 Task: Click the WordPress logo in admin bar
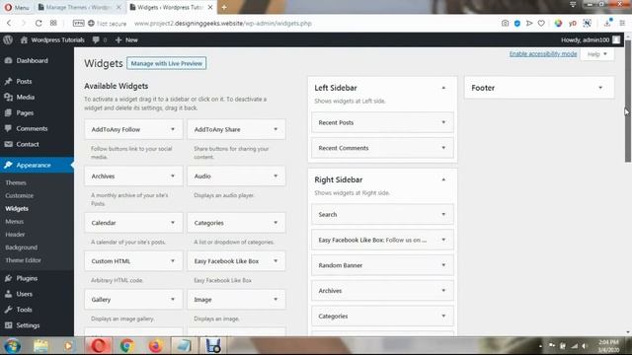click(8, 39)
